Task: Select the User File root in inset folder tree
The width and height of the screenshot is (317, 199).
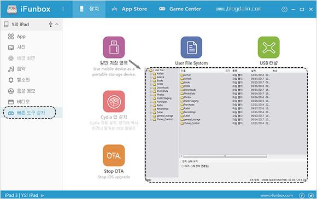Action: coord(159,70)
